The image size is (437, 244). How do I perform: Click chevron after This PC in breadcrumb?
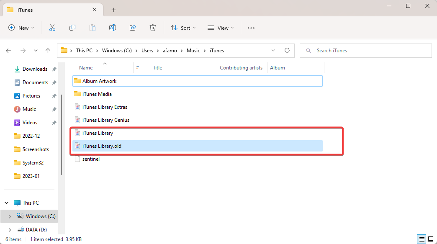(97, 51)
